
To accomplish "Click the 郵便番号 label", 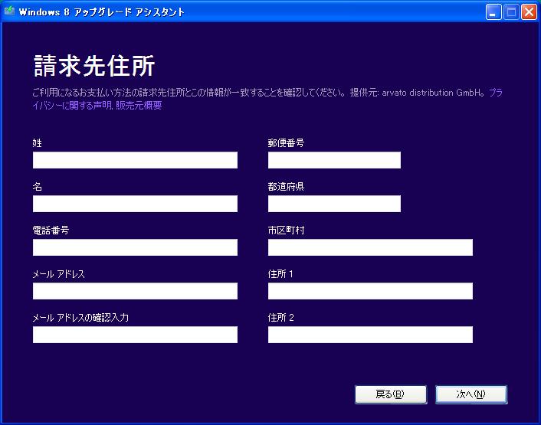I will (x=286, y=142).
